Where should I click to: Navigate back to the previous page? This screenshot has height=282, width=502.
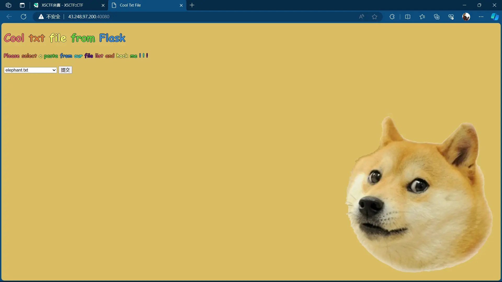9,16
